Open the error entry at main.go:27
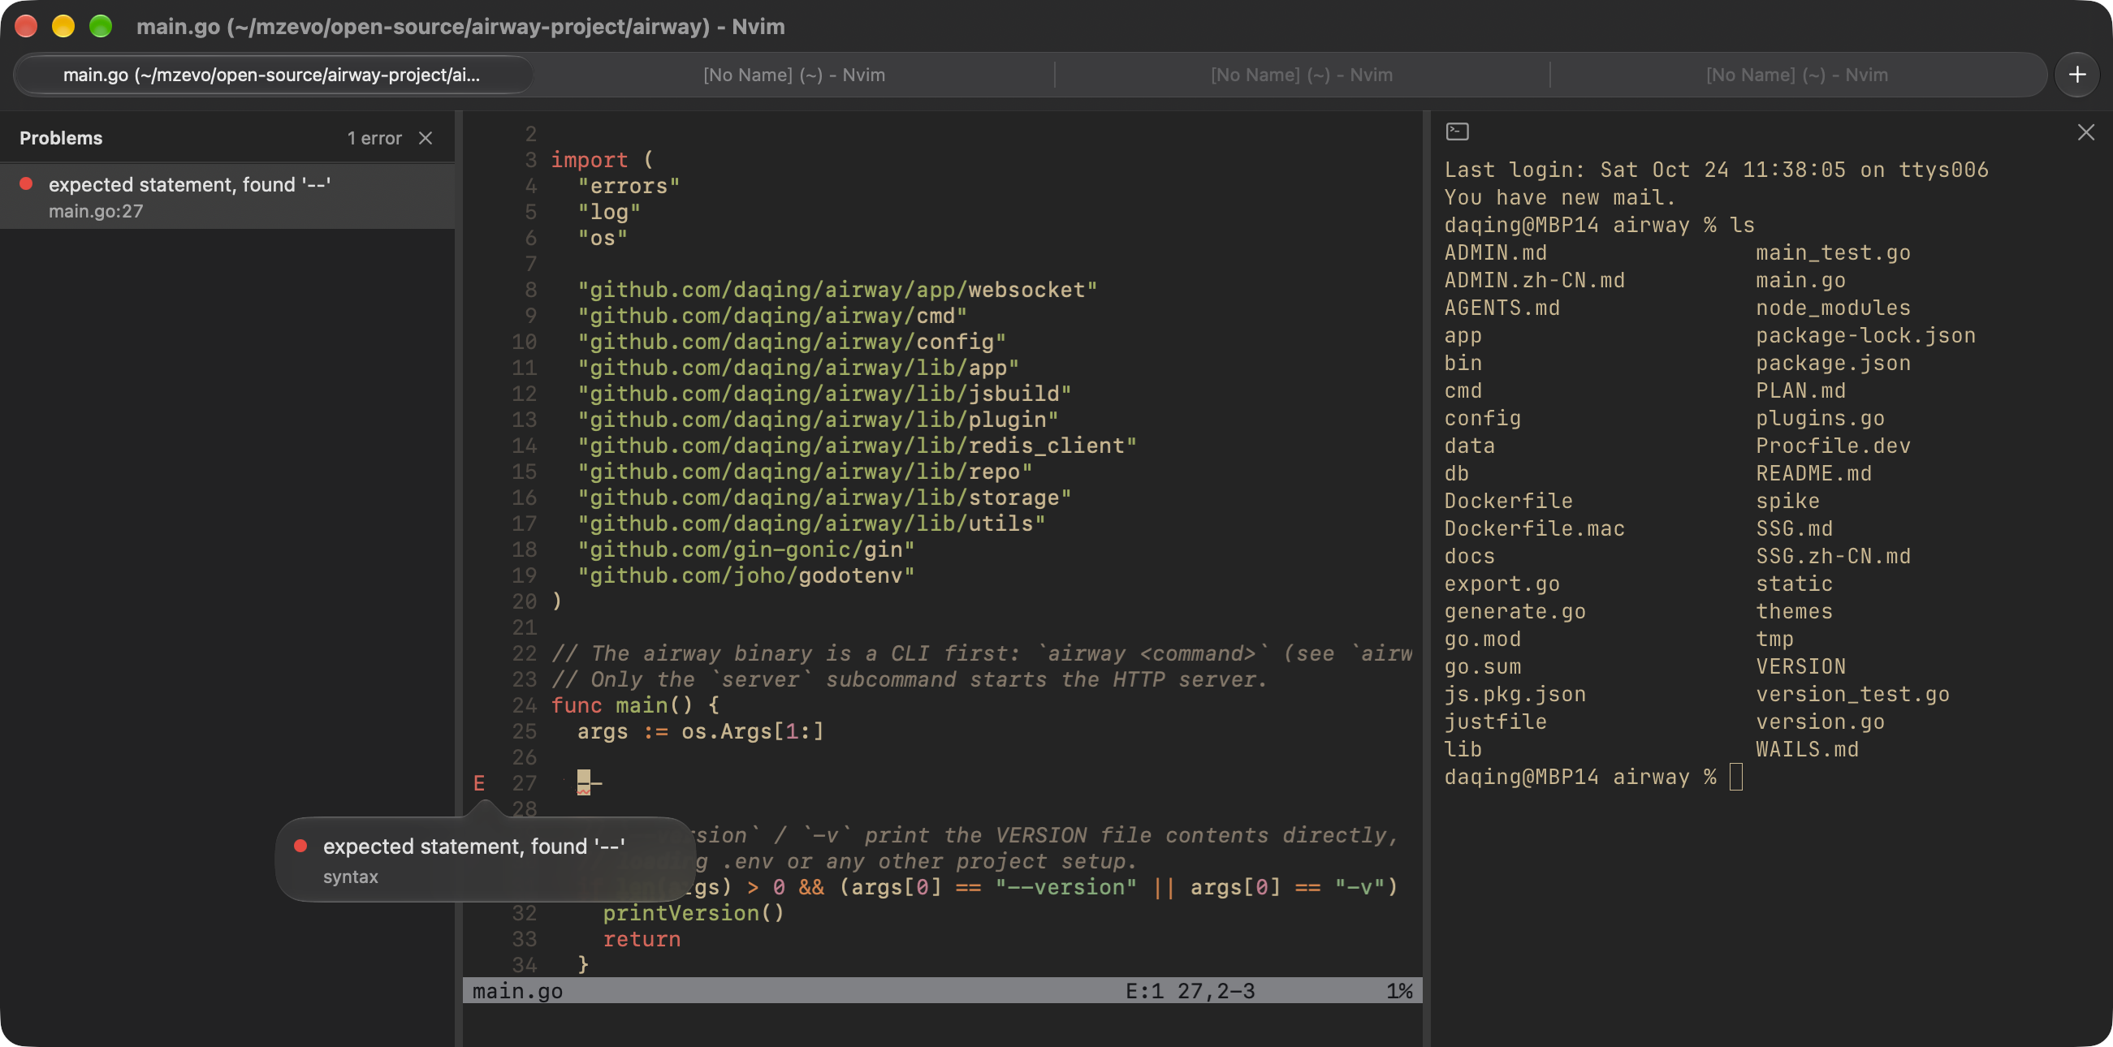This screenshot has height=1047, width=2113. pos(227,196)
